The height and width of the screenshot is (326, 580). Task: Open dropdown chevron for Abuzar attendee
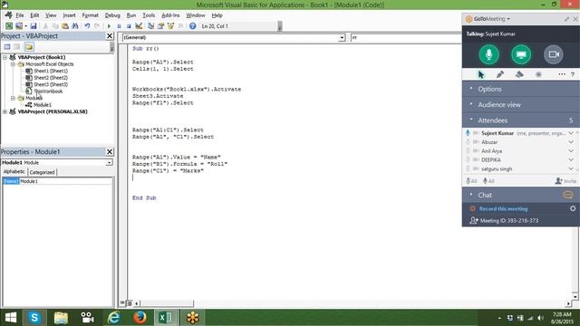tap(571, 142)
